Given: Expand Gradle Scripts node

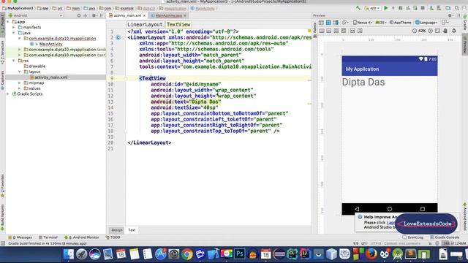Looking at the screenshot, I should [x=8, y=94].
